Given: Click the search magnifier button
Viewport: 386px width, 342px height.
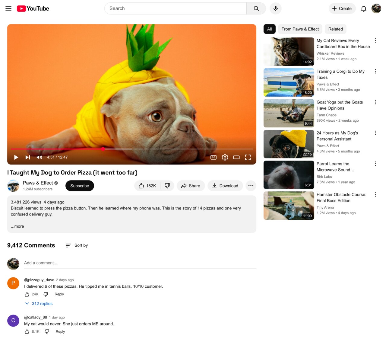Looking at the screenshot, I should [x=256, y=8].
